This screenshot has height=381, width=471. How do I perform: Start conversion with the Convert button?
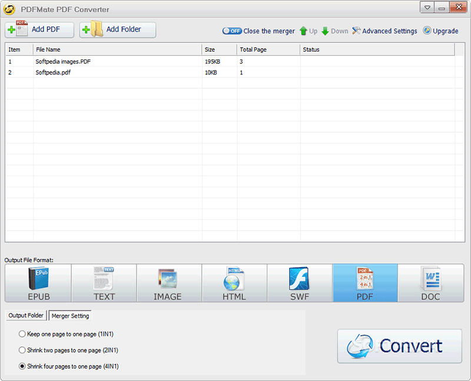[399, 346]
